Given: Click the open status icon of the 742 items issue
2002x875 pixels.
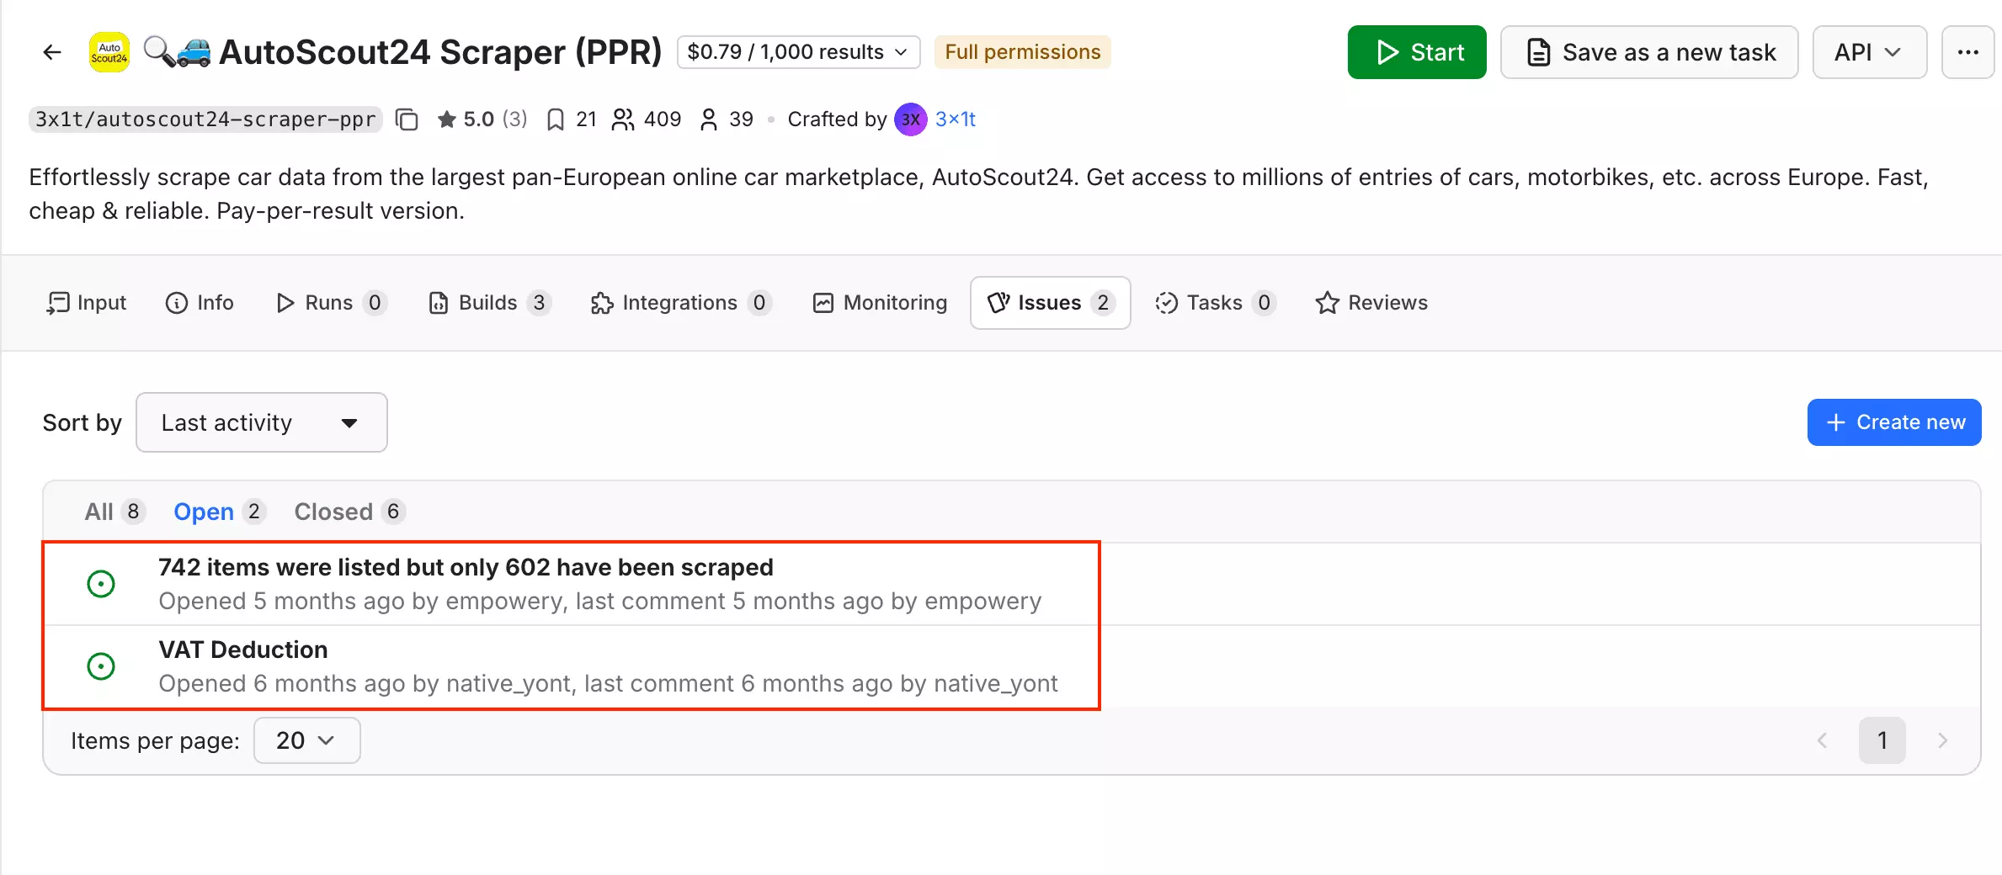Looking at the screenshot, I should click(101, 583).
